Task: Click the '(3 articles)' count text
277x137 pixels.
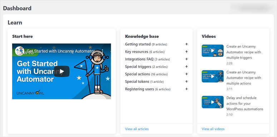Action: click(x=162, y=59)
